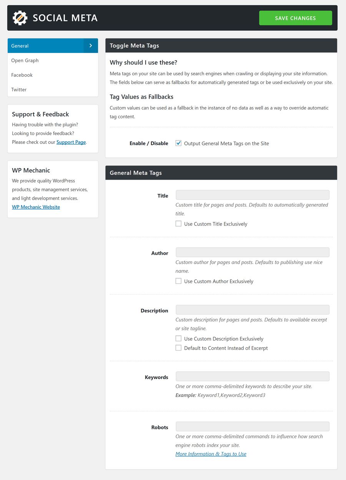The image size is (346, 480).
Task: Check Use Custom Author Exclusively
Action: pyautogui.click(x=178, y=281)
